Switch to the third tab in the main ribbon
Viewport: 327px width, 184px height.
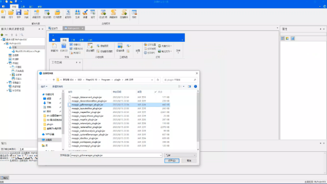(31, 7)
